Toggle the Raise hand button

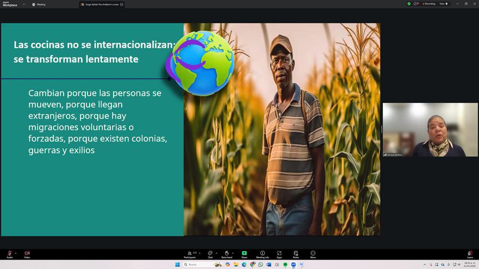click(227, 254)
